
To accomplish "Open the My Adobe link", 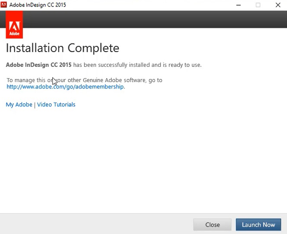I will [x=19, y=105].
